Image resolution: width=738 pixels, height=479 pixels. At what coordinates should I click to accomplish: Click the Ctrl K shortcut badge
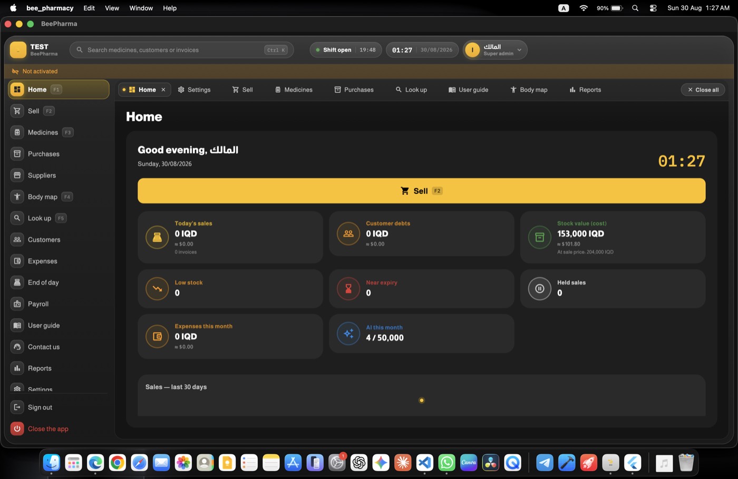point(276,50)
